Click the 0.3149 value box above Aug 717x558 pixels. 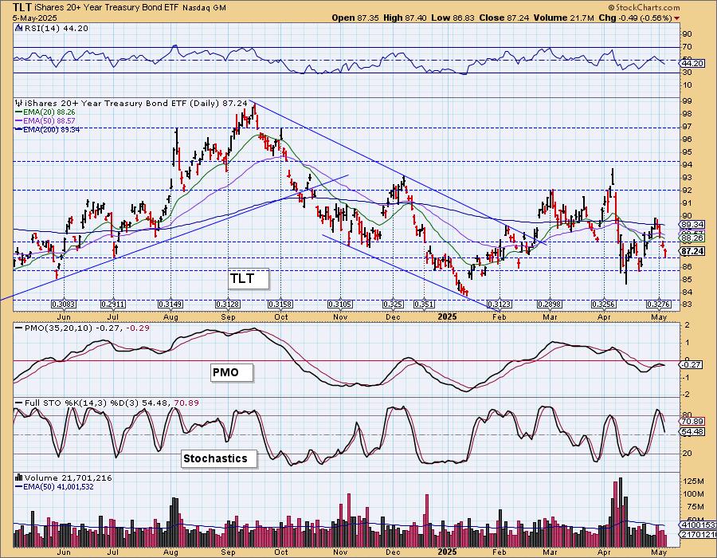click(170, 305)
